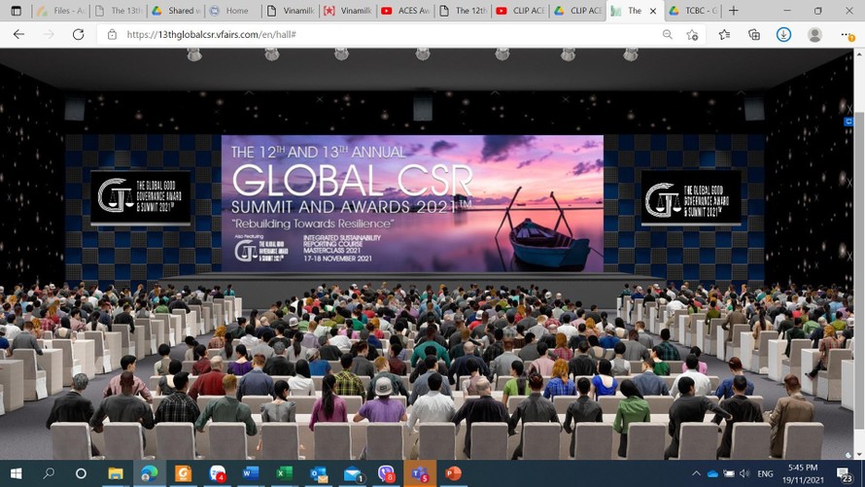Open the favorites list icon
Image resolution: width=865 pixels, height=487 pixels.
click(723, 34)
